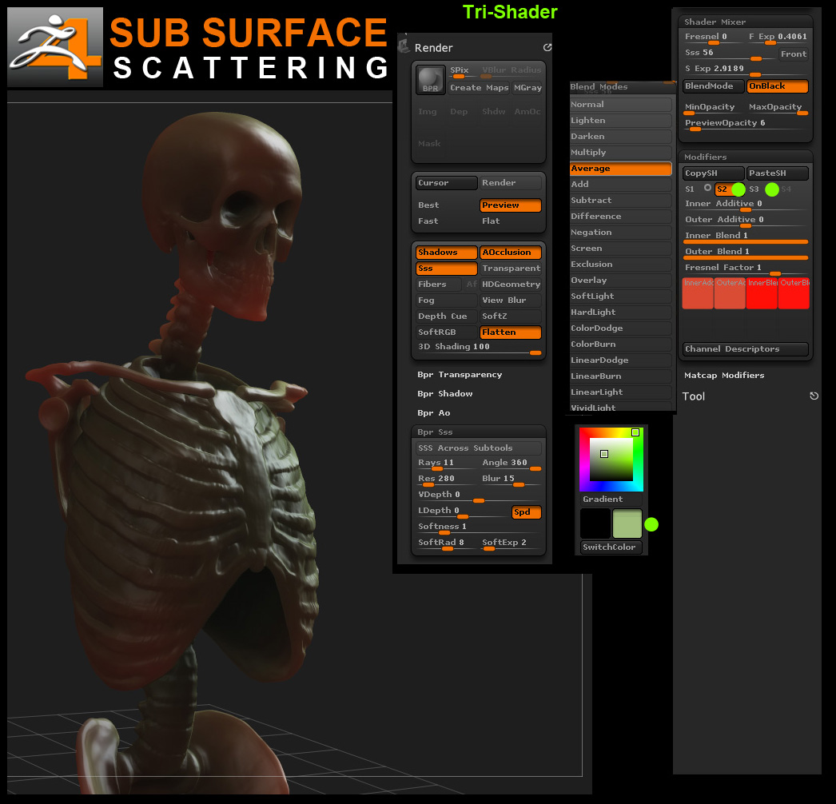Click the SwitchColor button
Image resolution: width=836 pixels, height=804 pixels.
click(611, 547)
